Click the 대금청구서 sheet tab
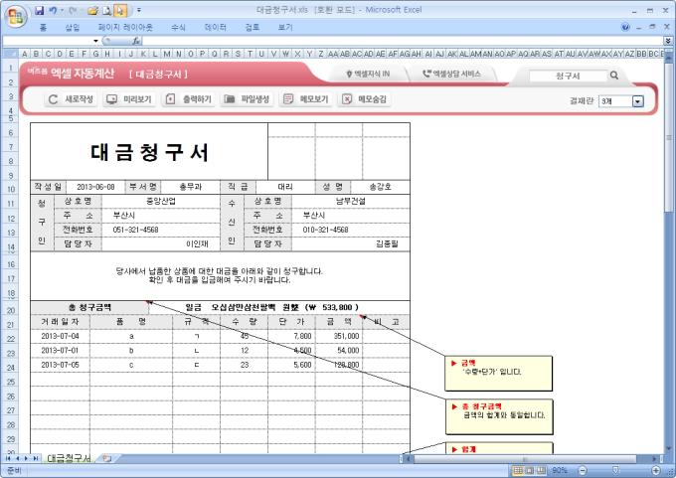676x478 pixels. tap(68, 458)
